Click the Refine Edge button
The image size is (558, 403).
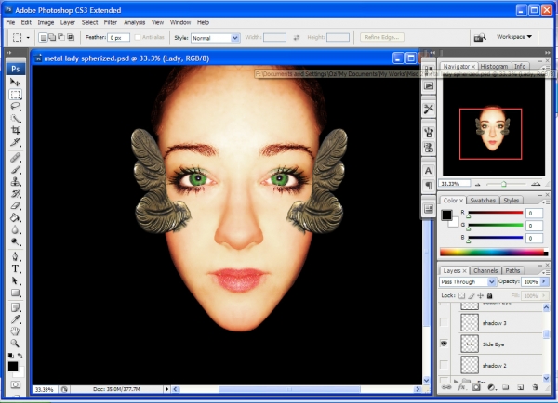tap(382, 37)
